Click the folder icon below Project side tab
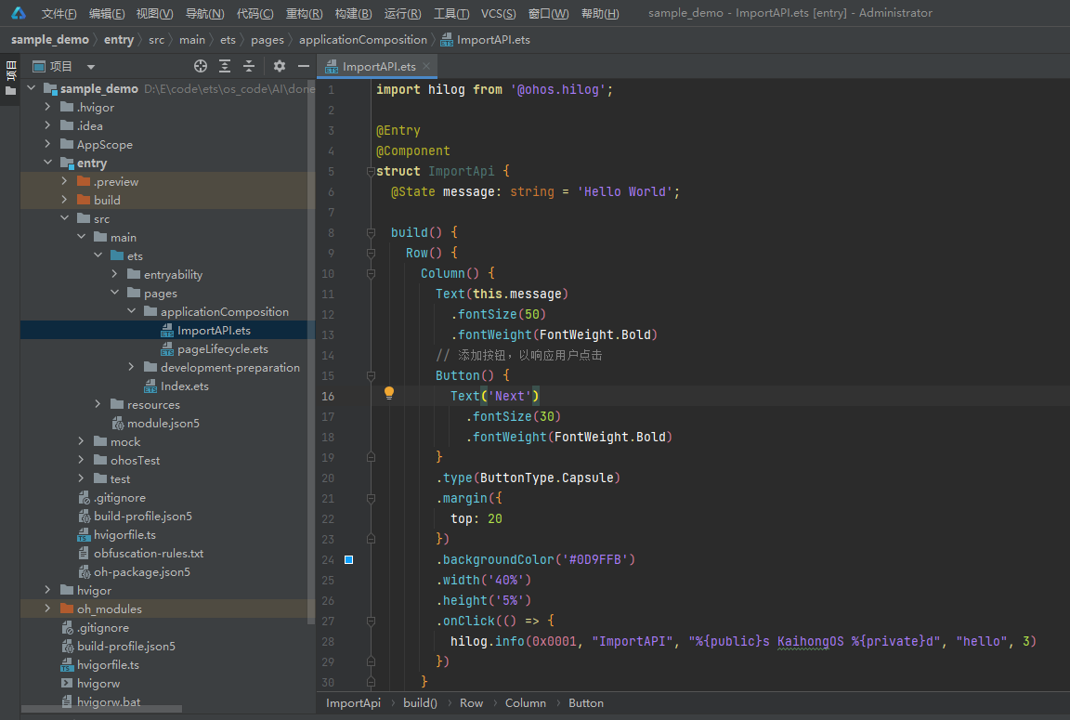The width and height of the screenshot is (1070, 720). [10, 91]
